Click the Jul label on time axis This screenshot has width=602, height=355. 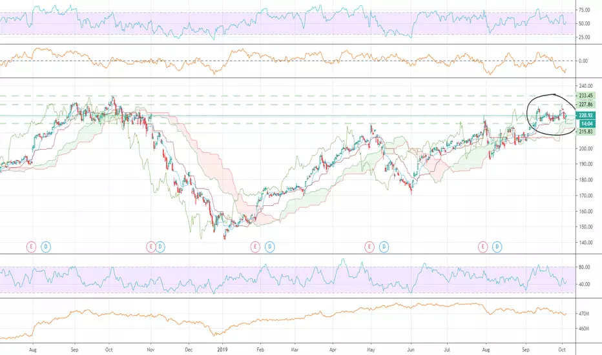pos(447,350)
